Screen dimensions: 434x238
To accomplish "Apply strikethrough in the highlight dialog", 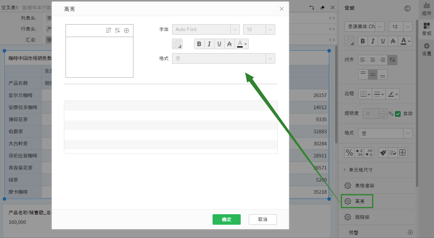I will (x=229, y=44).
